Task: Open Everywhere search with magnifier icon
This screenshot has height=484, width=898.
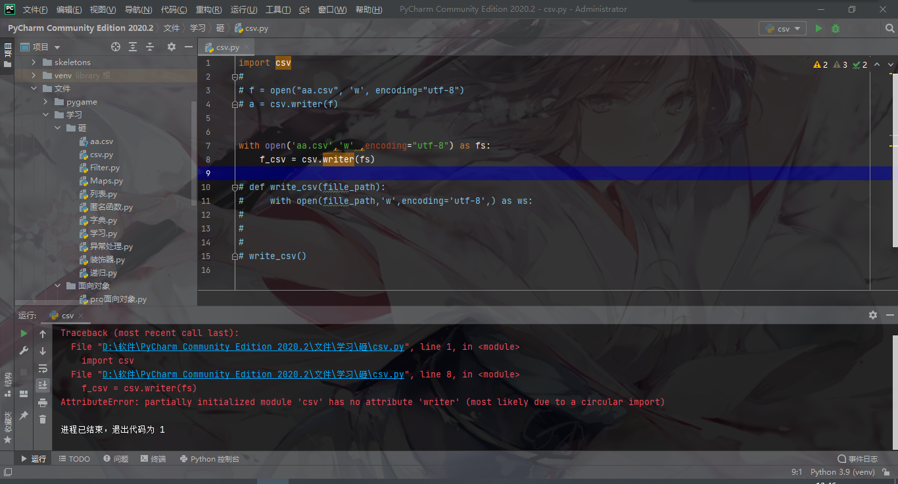Action: coord(889,28)
